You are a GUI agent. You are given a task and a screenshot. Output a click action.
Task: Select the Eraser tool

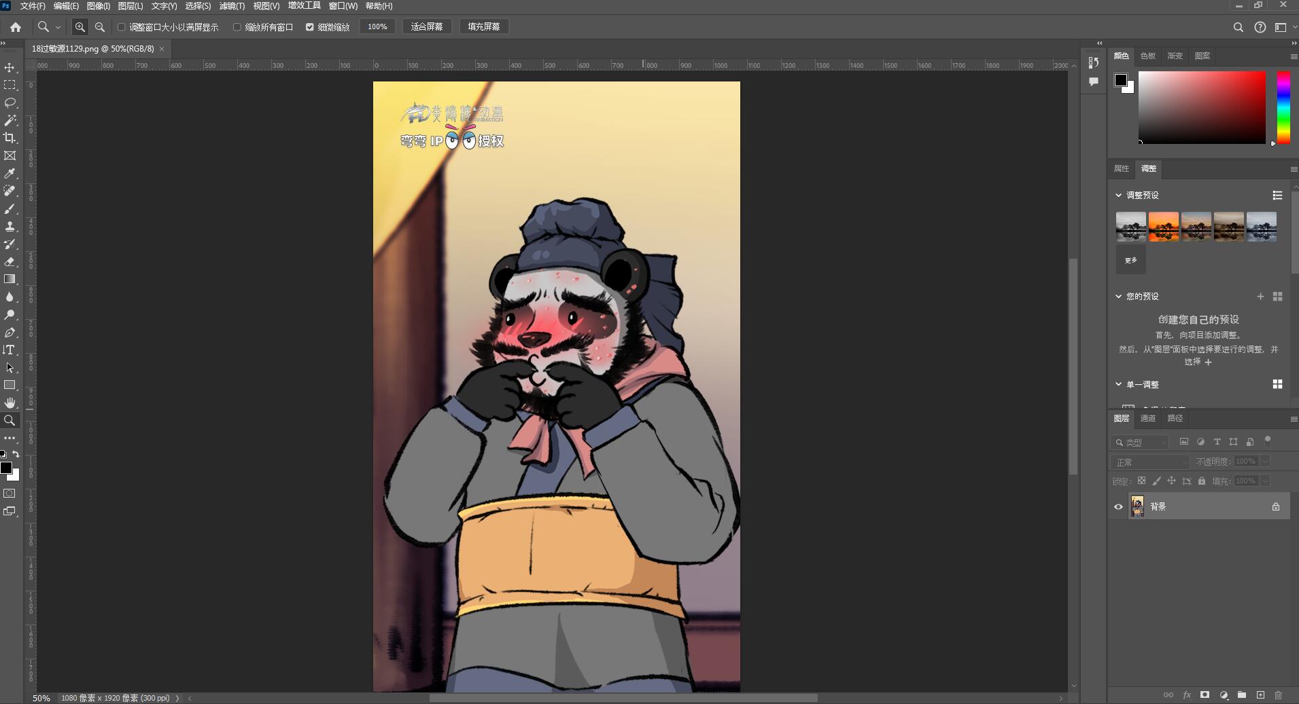click(10, 262)
